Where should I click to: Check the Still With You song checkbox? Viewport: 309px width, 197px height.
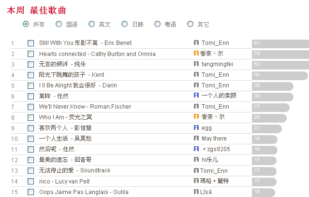[30, 43]
